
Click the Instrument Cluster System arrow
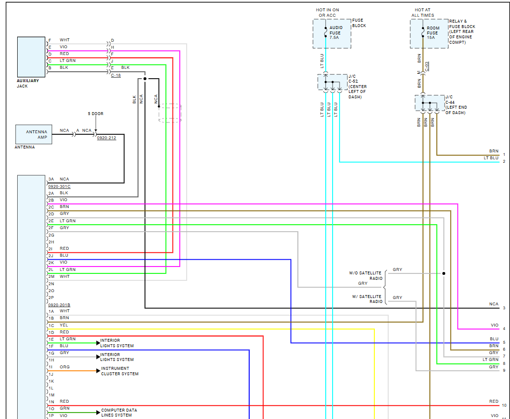point(98,370)
